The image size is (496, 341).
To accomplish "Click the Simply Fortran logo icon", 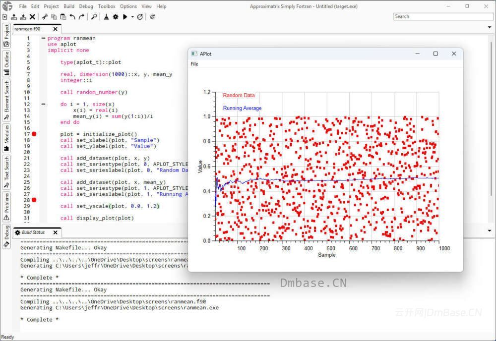I will coord(7,6).
